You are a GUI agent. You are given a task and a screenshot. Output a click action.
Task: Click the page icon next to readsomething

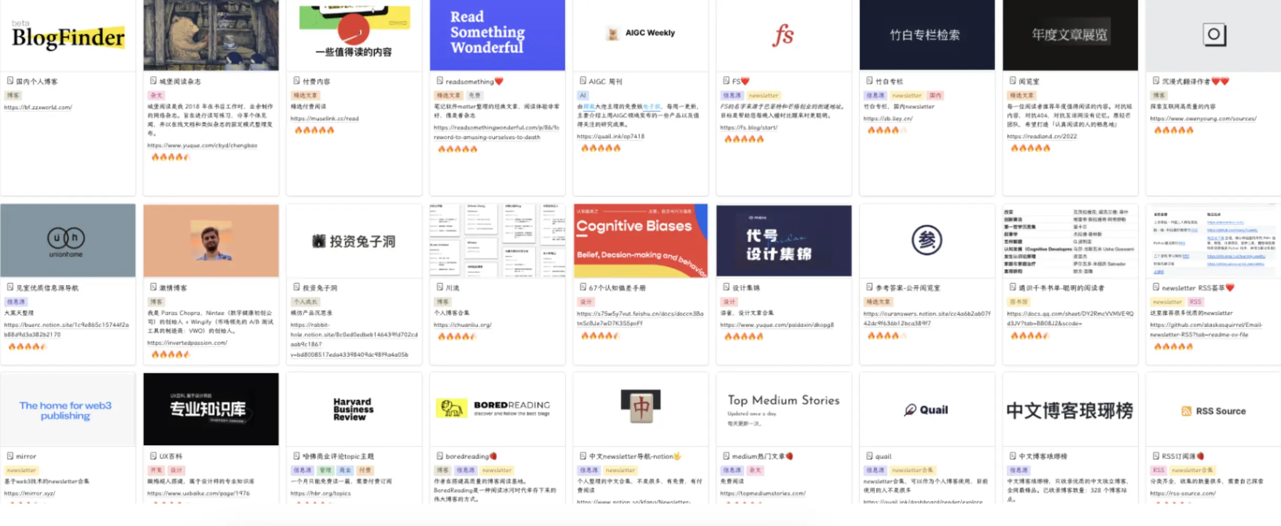tap(440, 81)
